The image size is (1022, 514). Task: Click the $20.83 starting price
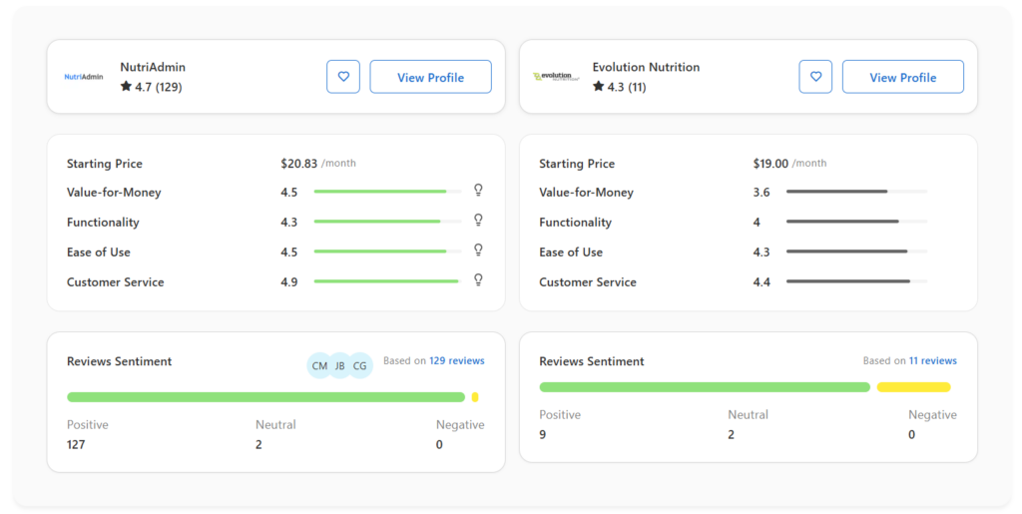(x=298, y=164)
